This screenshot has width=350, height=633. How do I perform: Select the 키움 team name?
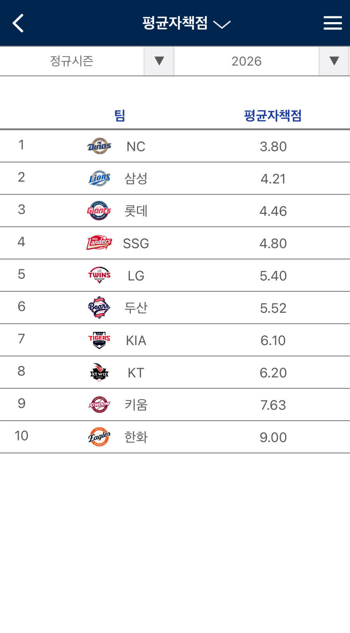[x=136, y=405]
